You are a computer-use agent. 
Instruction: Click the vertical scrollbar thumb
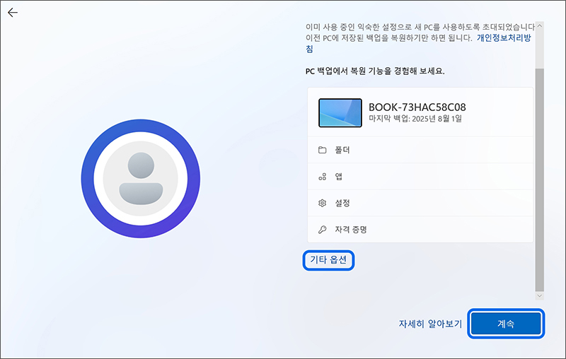point(540,179)
